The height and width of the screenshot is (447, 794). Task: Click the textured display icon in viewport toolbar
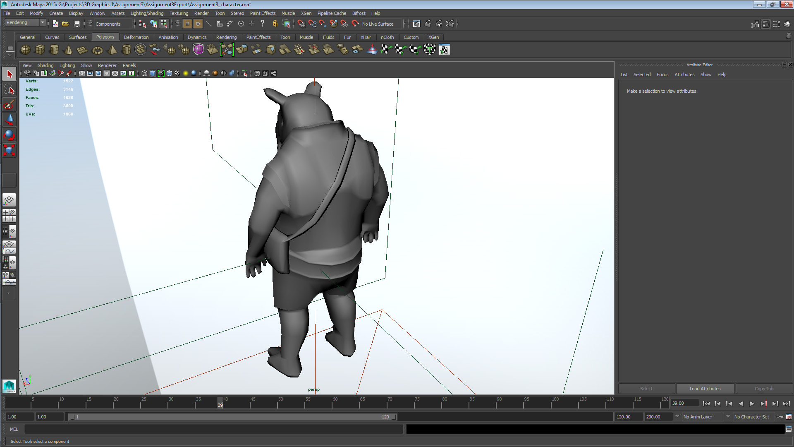178,73
